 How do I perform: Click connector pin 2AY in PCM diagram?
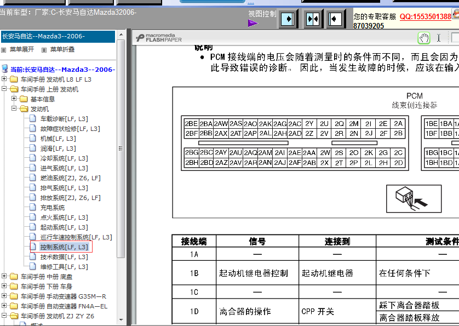221,153
